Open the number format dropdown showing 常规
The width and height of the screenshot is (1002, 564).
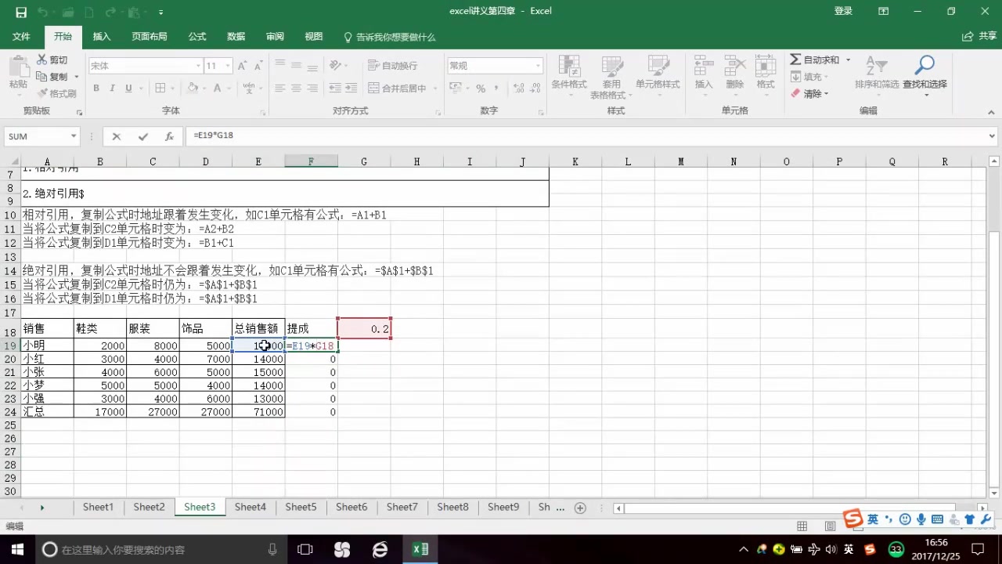[x=535, y=65]
